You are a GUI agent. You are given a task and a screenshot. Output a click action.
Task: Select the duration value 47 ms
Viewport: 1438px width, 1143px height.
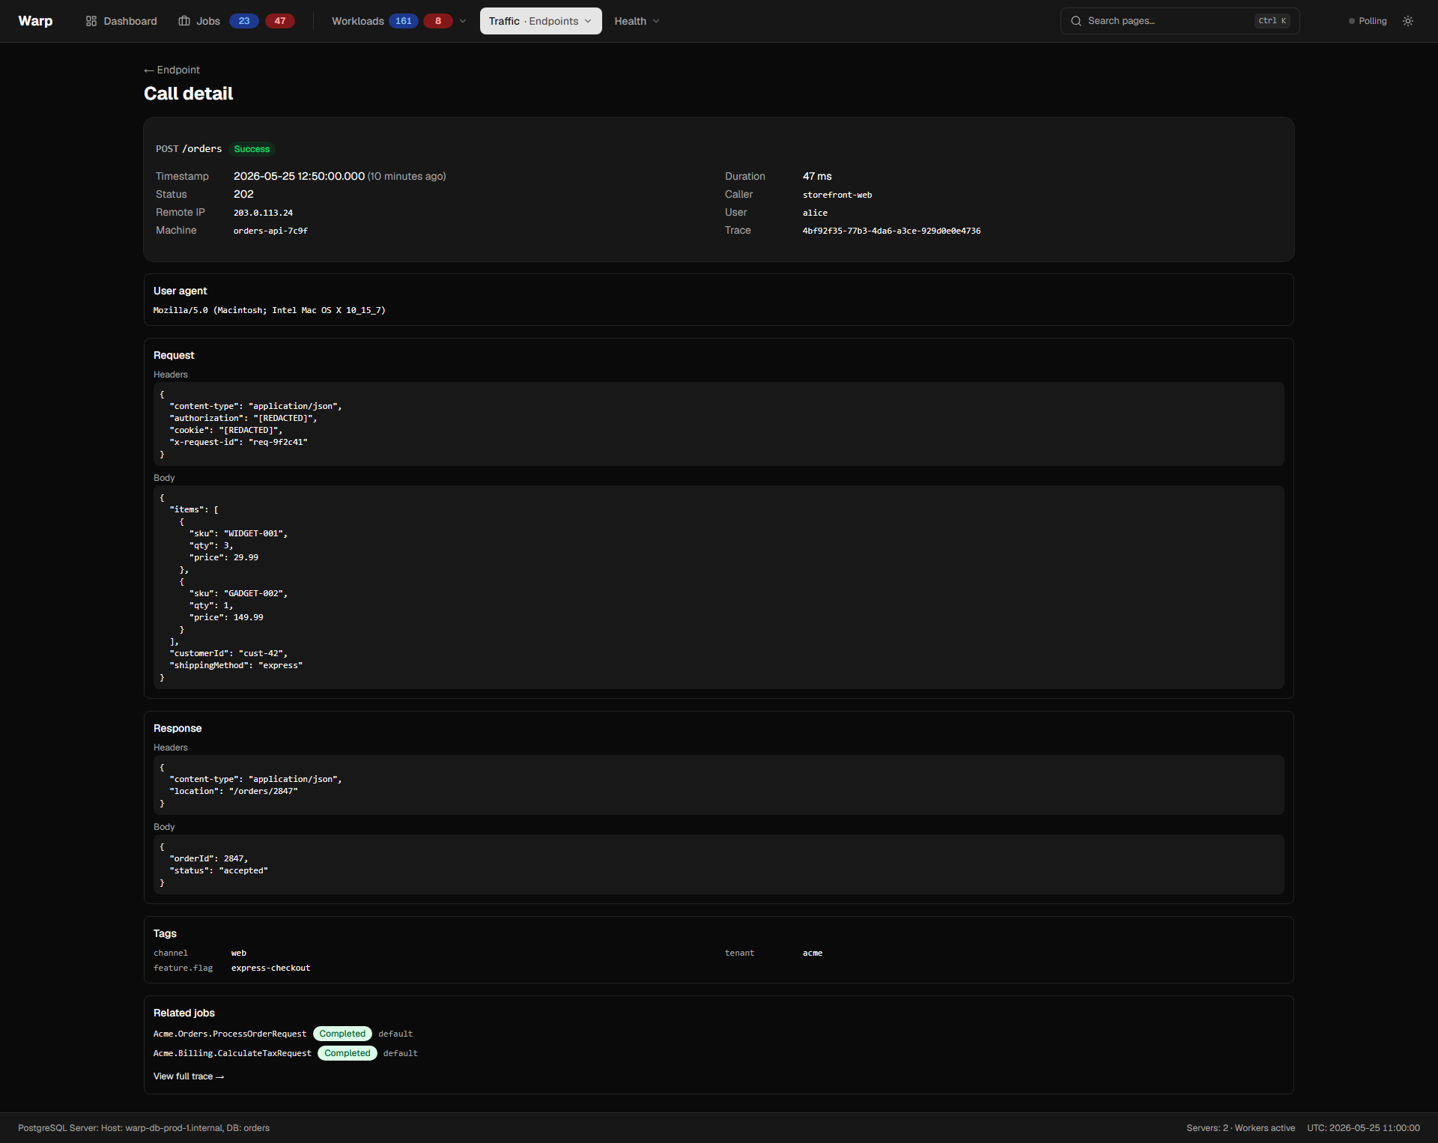[817, 176]
